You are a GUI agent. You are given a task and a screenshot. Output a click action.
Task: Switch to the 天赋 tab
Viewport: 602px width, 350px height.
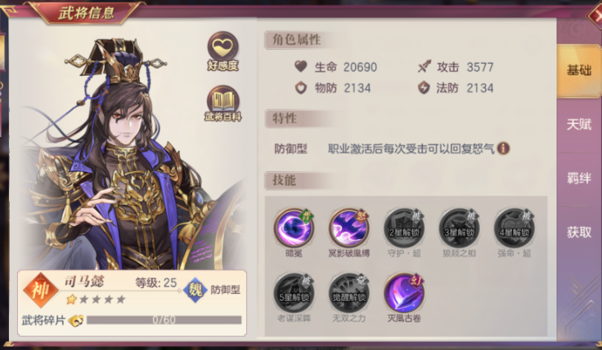pos(579,125)
